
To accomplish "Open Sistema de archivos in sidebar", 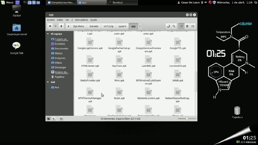I will [x=60, y=72].
